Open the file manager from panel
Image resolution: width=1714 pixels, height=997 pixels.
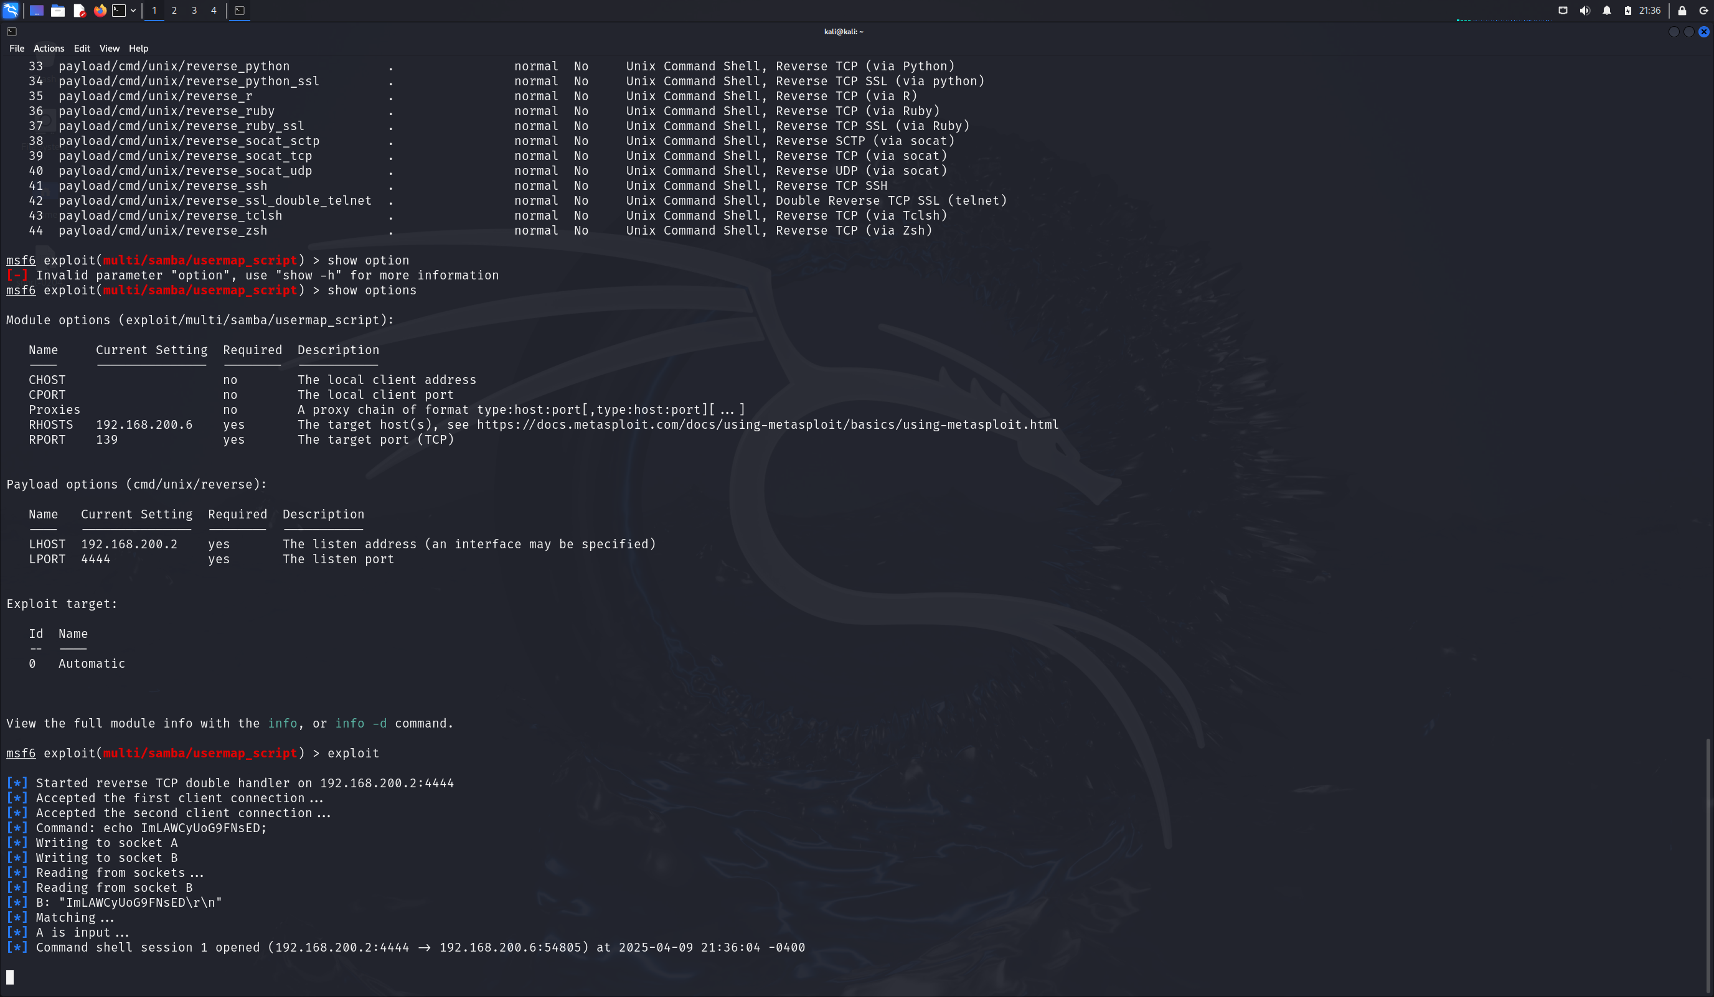(58, 10)
